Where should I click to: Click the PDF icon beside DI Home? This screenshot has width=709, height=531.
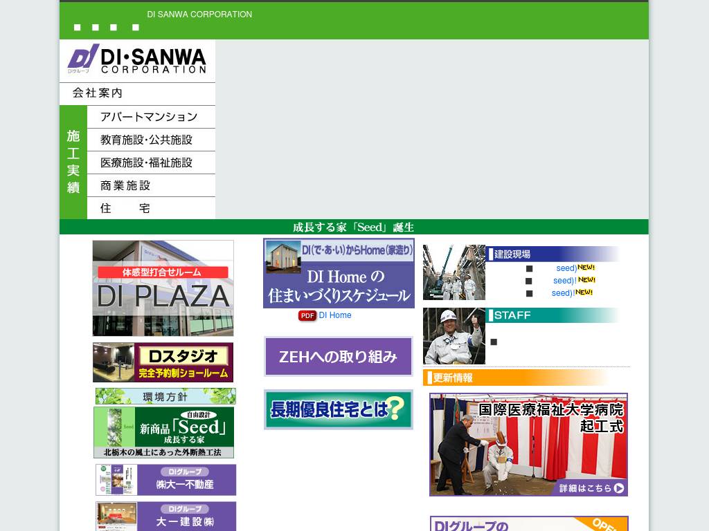pyautogui.click(x=307, y=315)
